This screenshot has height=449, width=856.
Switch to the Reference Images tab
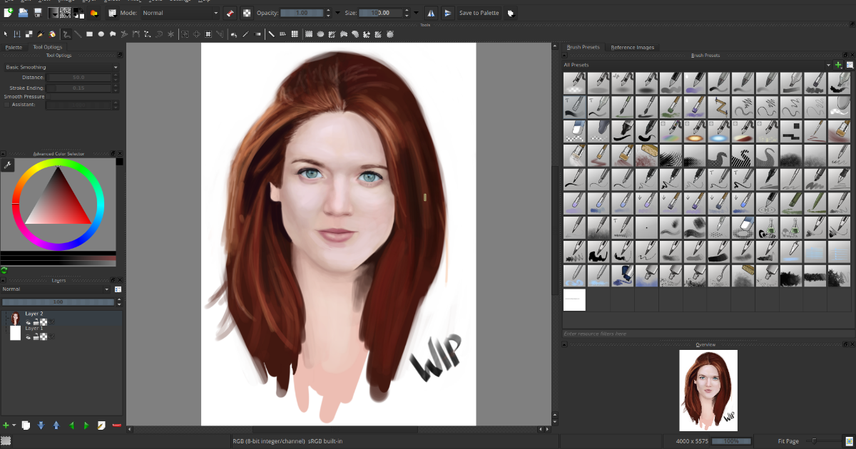coord(632,47)
